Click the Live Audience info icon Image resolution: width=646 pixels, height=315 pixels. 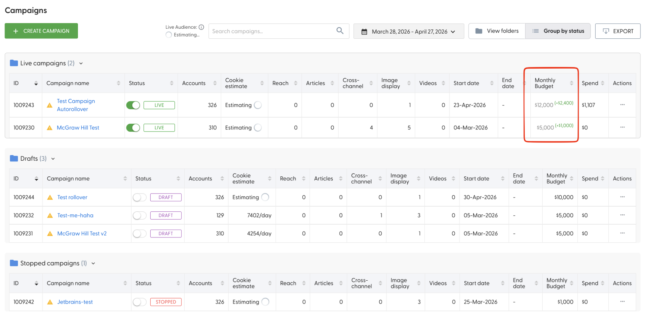[x=201, y=27]
